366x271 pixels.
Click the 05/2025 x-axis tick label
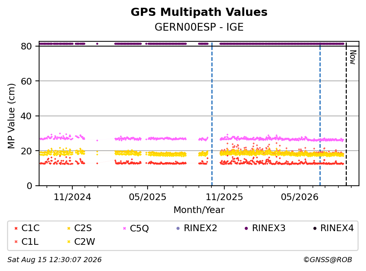148,197
